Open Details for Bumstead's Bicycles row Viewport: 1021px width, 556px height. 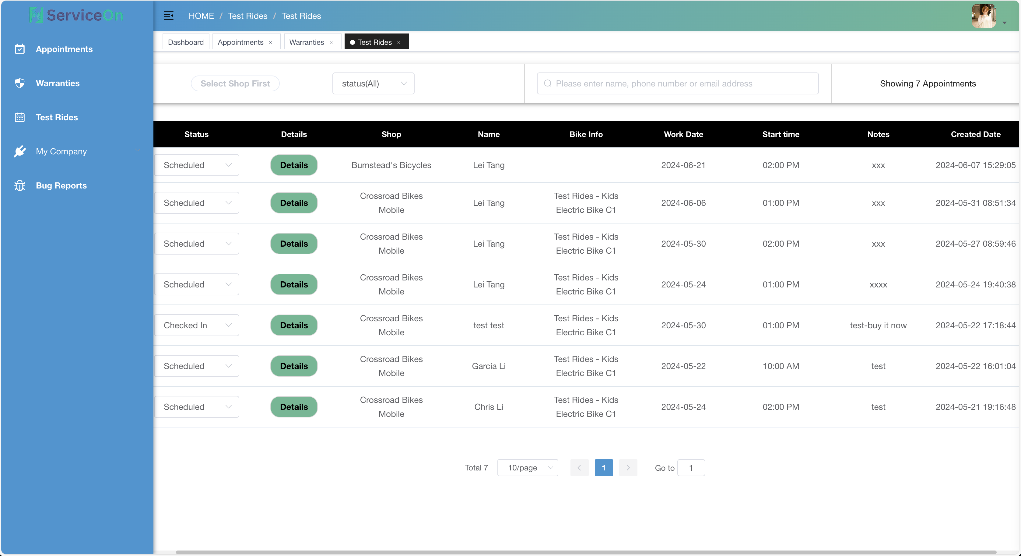click(294, 165)
